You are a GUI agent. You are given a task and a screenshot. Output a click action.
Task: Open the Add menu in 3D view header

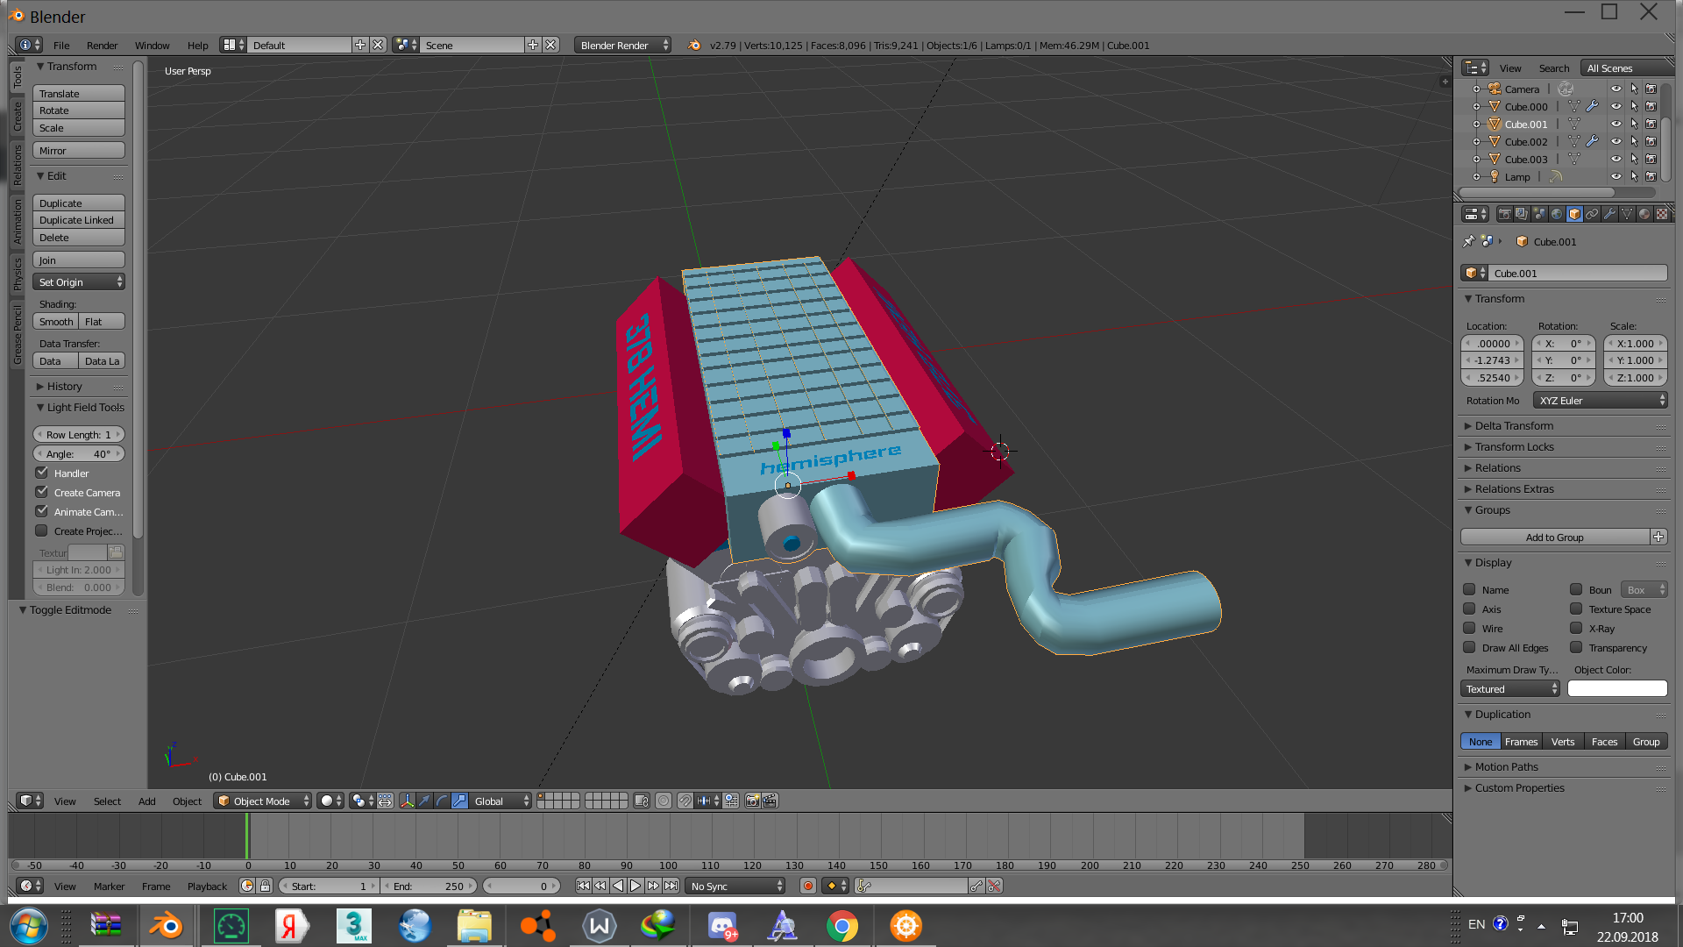coord(146,801)
